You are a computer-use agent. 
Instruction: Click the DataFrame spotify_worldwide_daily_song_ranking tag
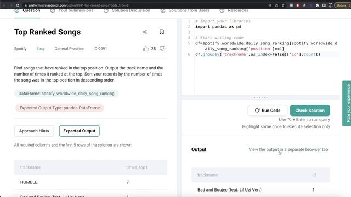pyautogui.click(x=66, y=94)
